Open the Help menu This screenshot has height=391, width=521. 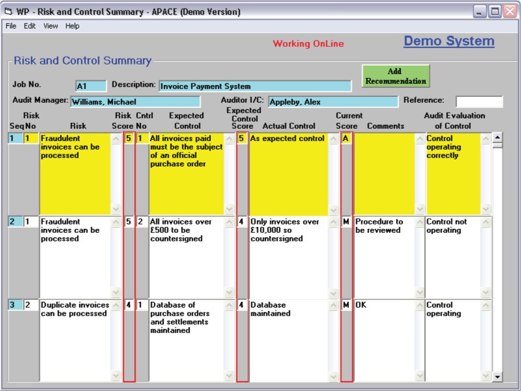click(x=72, y=26)
